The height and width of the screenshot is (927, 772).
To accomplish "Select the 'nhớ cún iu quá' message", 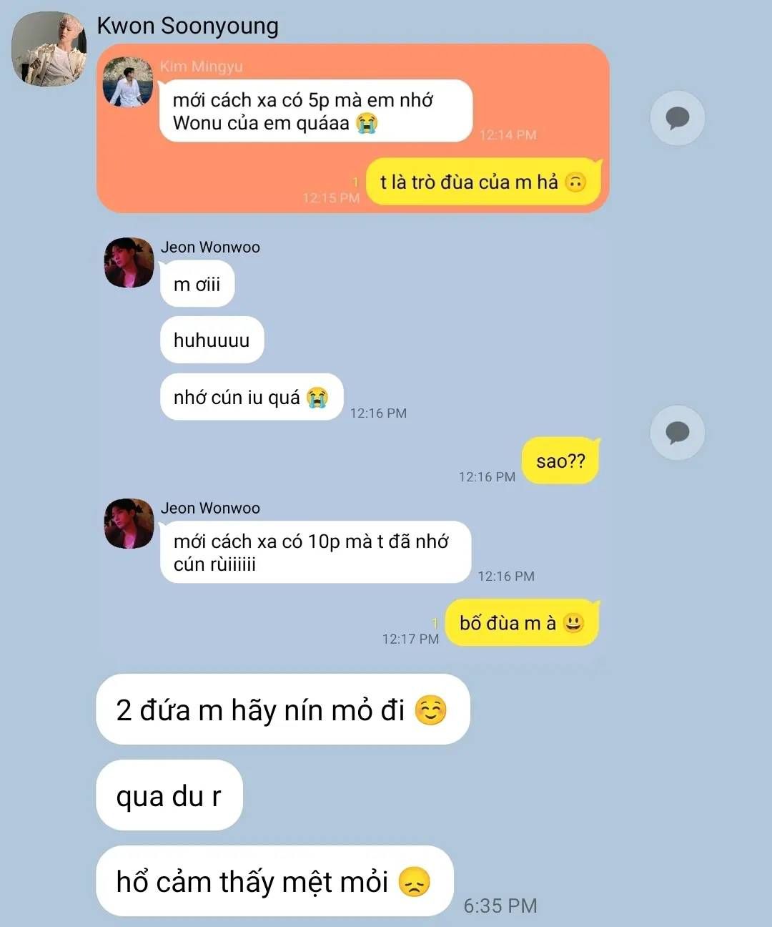I will [x=252, y=397].
